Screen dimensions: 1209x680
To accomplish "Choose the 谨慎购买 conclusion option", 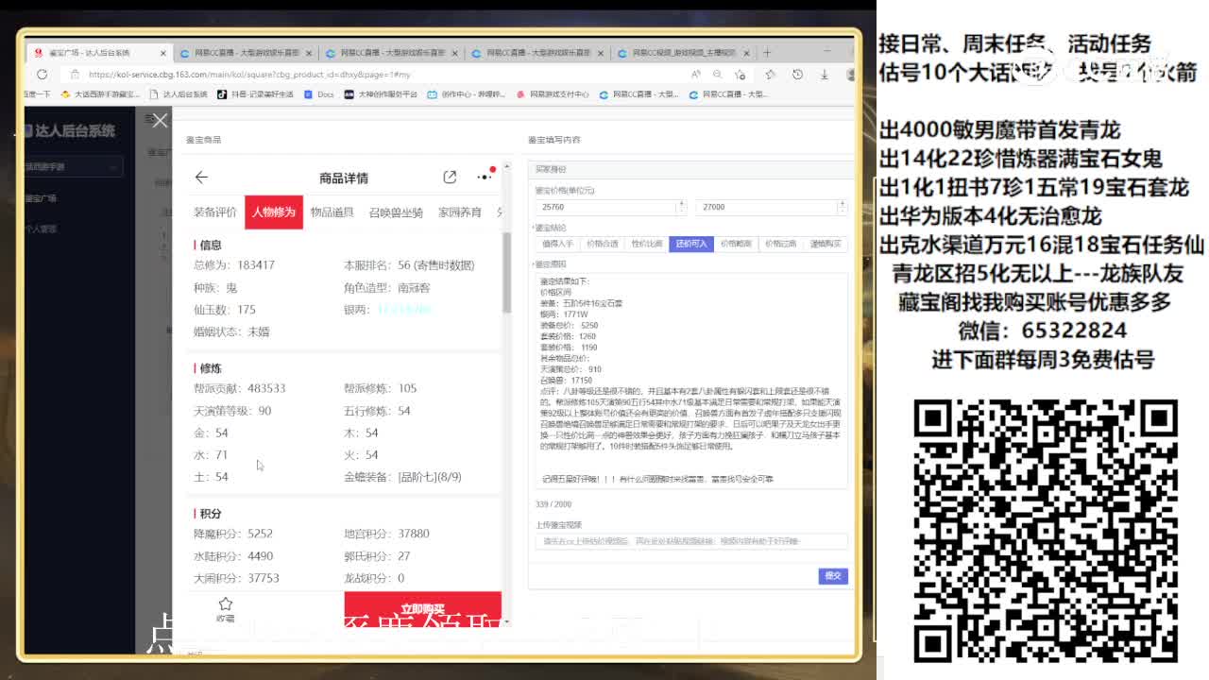I will click(825, 244).
